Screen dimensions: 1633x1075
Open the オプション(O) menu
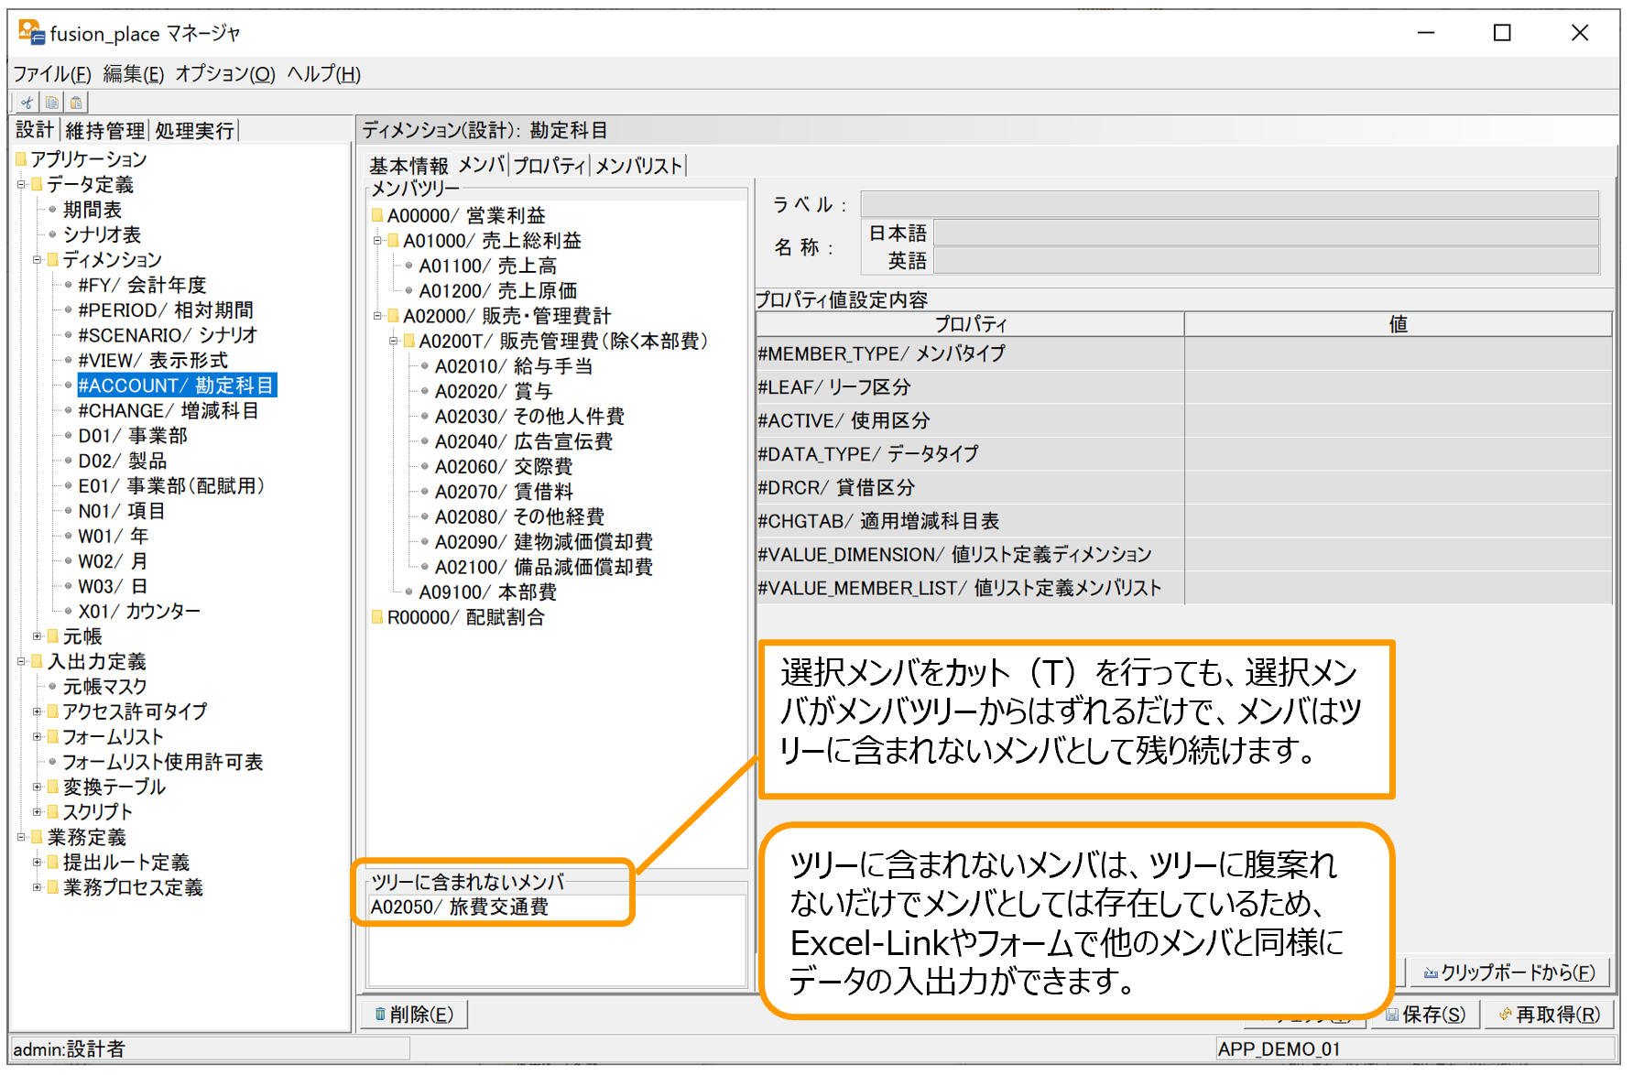225,74
